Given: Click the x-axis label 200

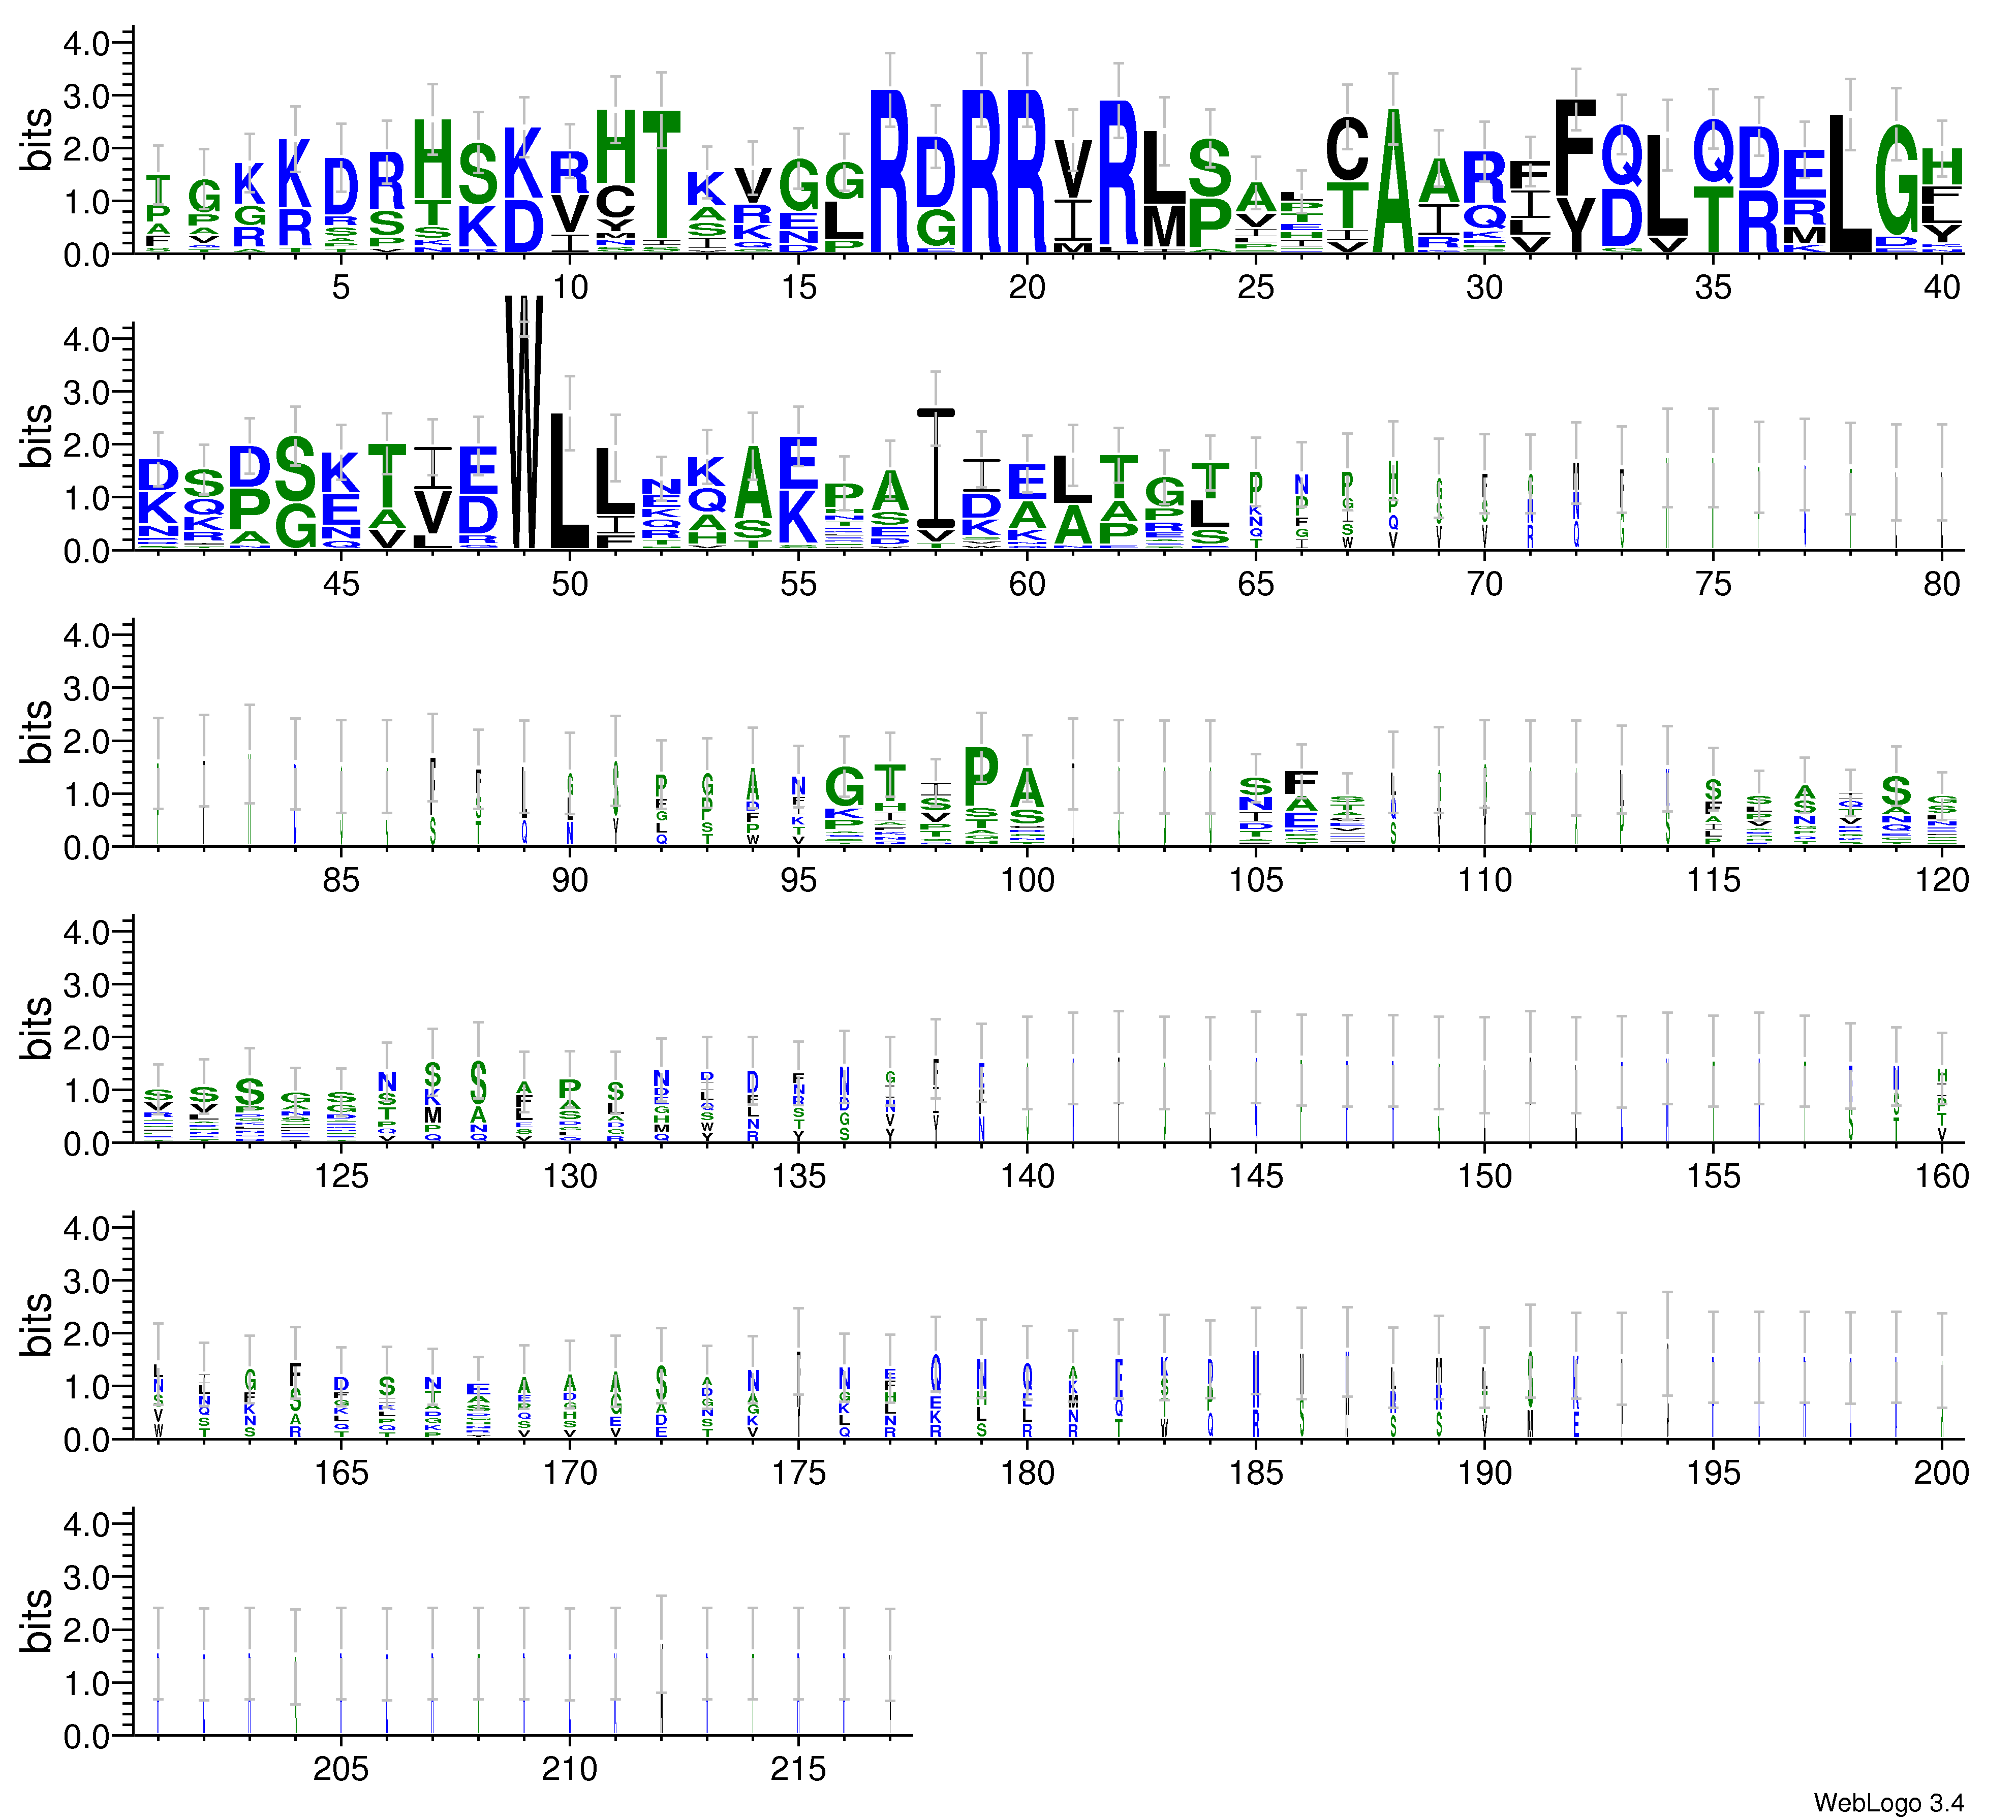Looking at the screenshot, I should pyautogui.click(x=1941, y=1473).
